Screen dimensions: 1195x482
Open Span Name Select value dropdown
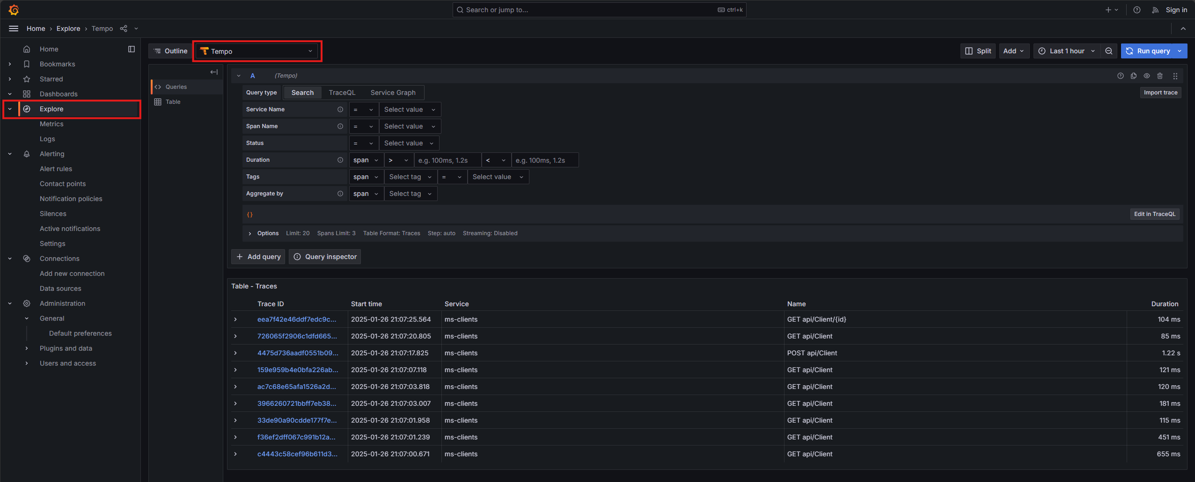[410, 126]
